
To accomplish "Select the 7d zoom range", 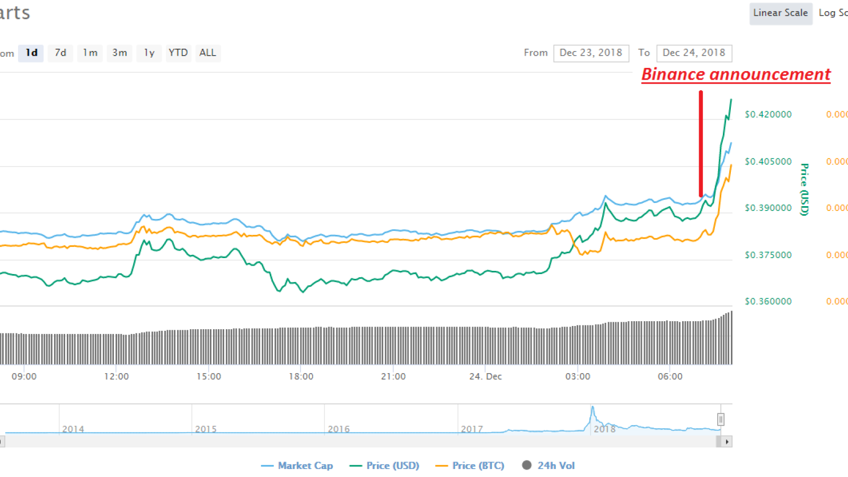I will (x=60, y=53).
